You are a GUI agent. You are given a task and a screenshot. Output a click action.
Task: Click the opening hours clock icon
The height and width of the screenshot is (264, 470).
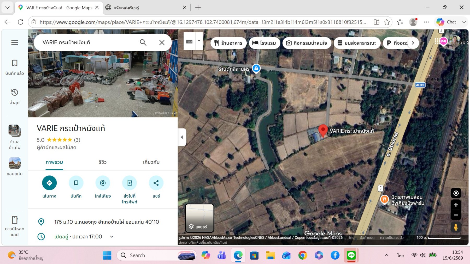point(41,237)
